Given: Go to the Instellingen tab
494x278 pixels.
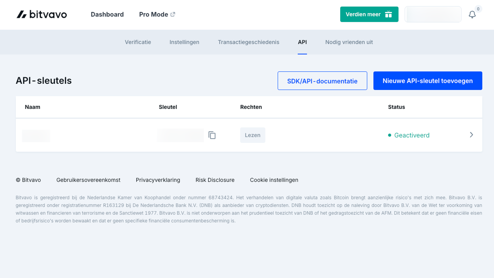Looking at the screenshot, I should pos(184,42).
